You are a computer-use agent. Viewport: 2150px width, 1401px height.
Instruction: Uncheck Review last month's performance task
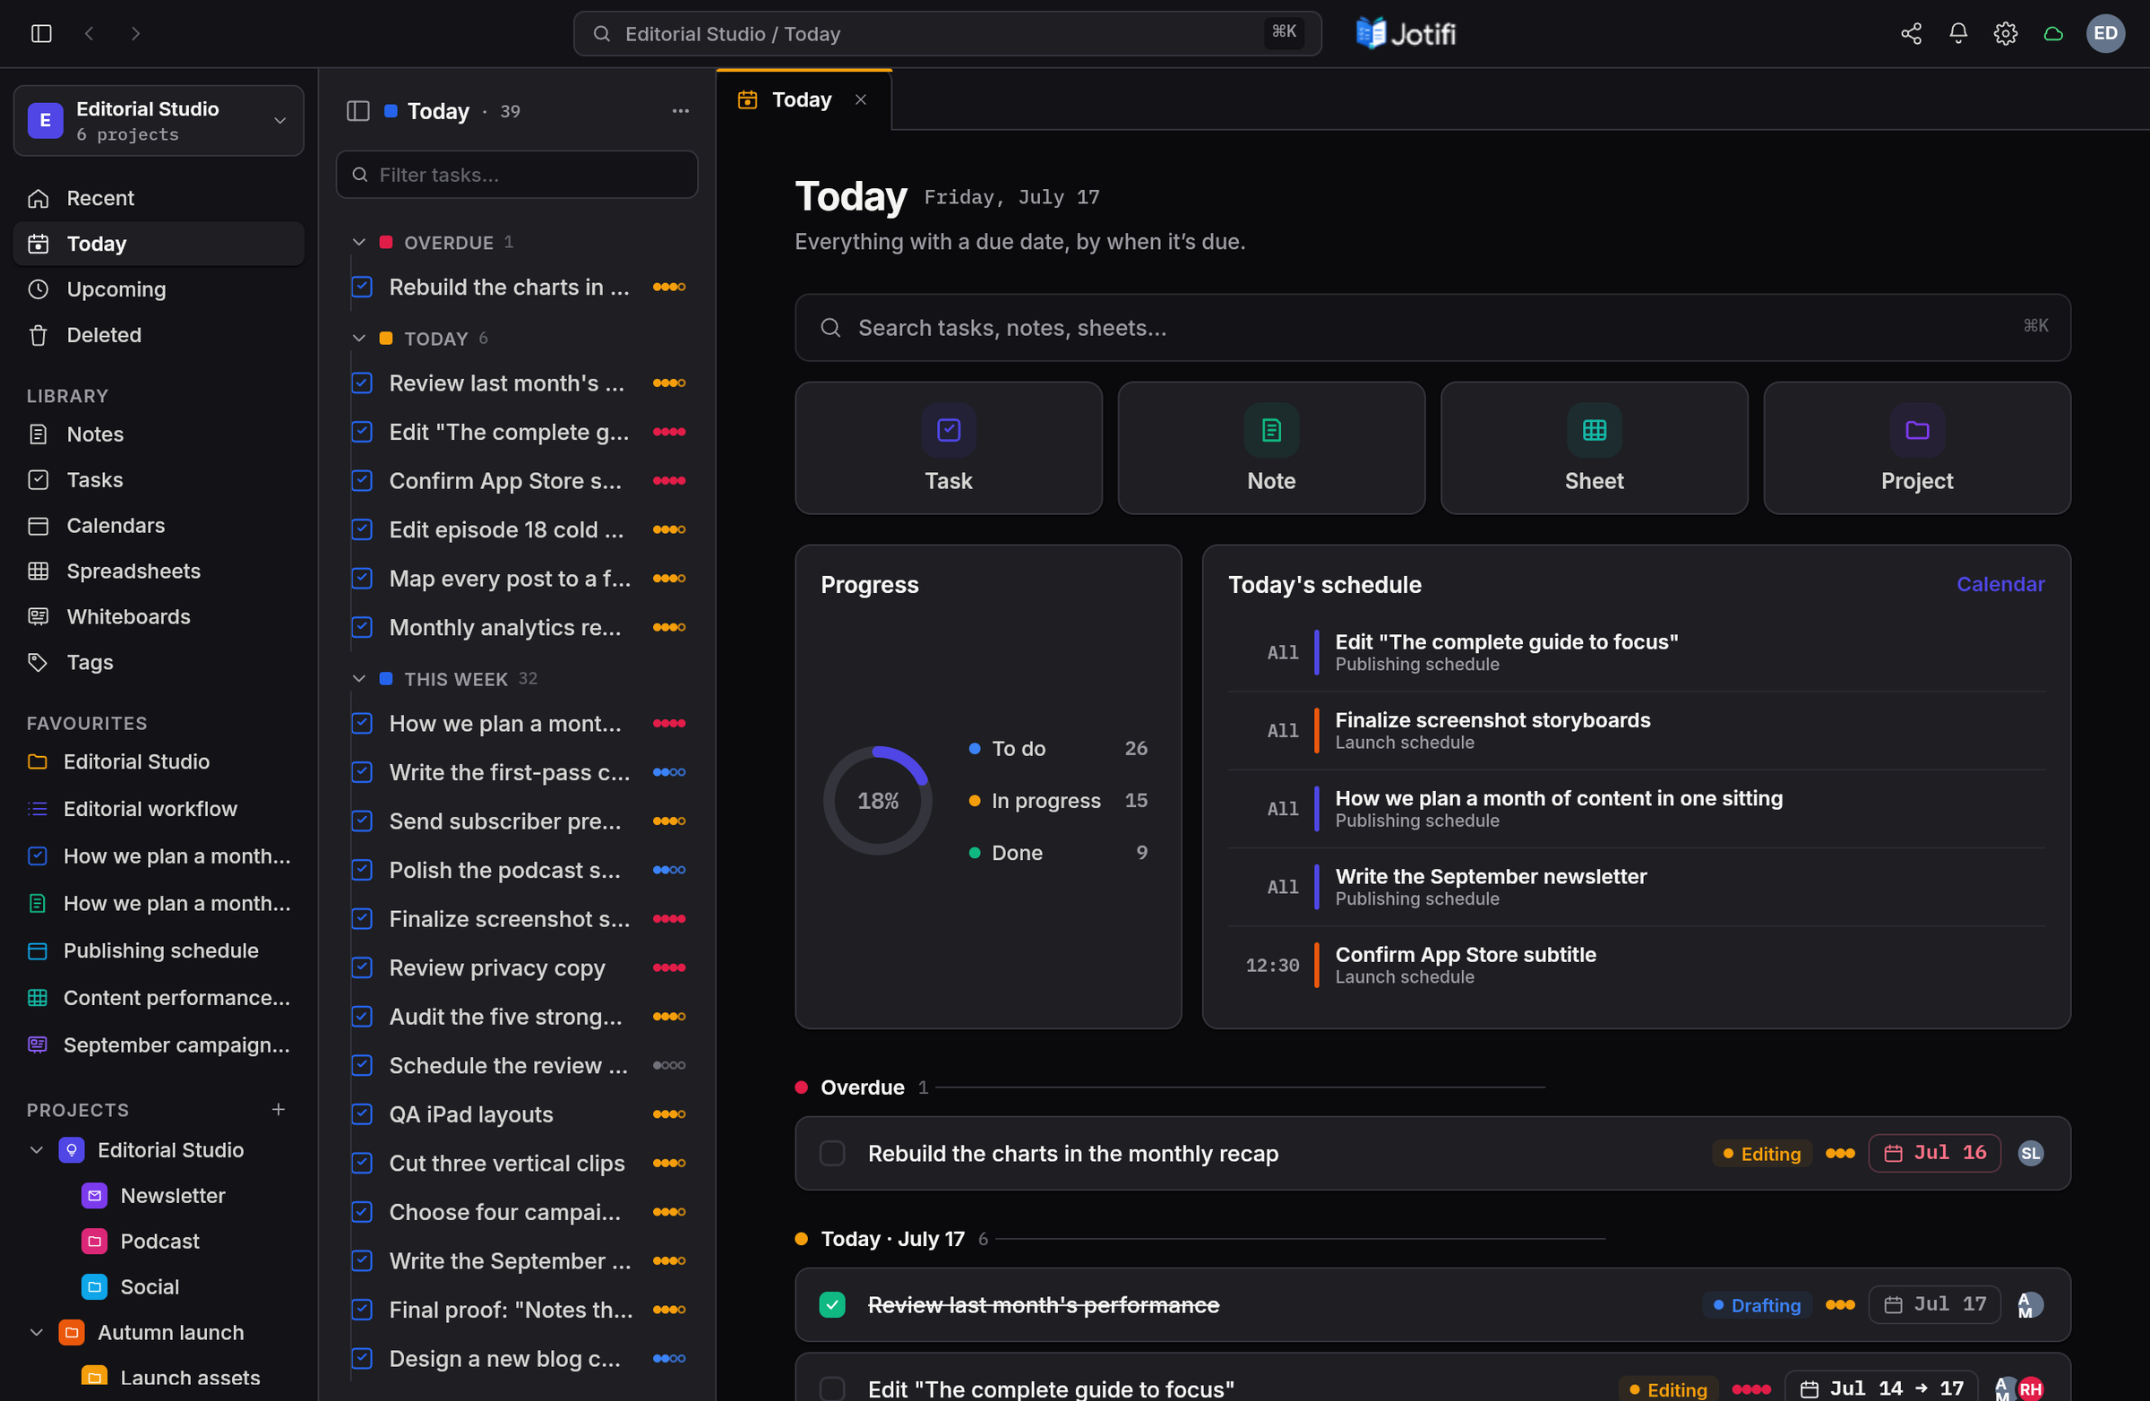tap(832, 1304)
